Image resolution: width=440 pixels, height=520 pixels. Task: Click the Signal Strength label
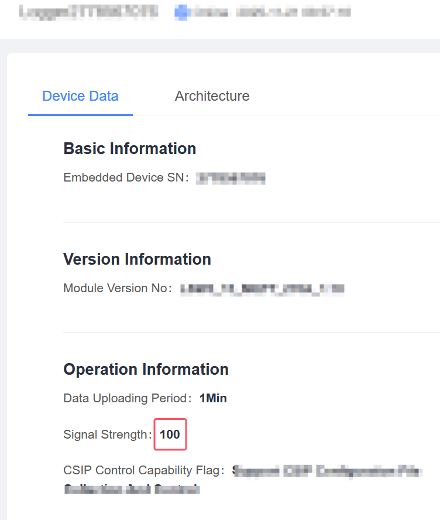pyautogui.click(x=105, y=435)
